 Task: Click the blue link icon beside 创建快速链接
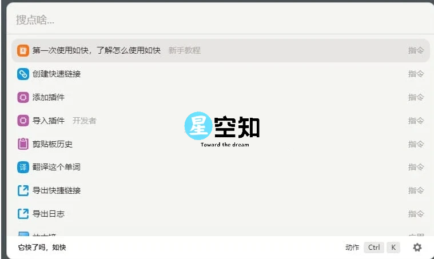tap(23, 74)
